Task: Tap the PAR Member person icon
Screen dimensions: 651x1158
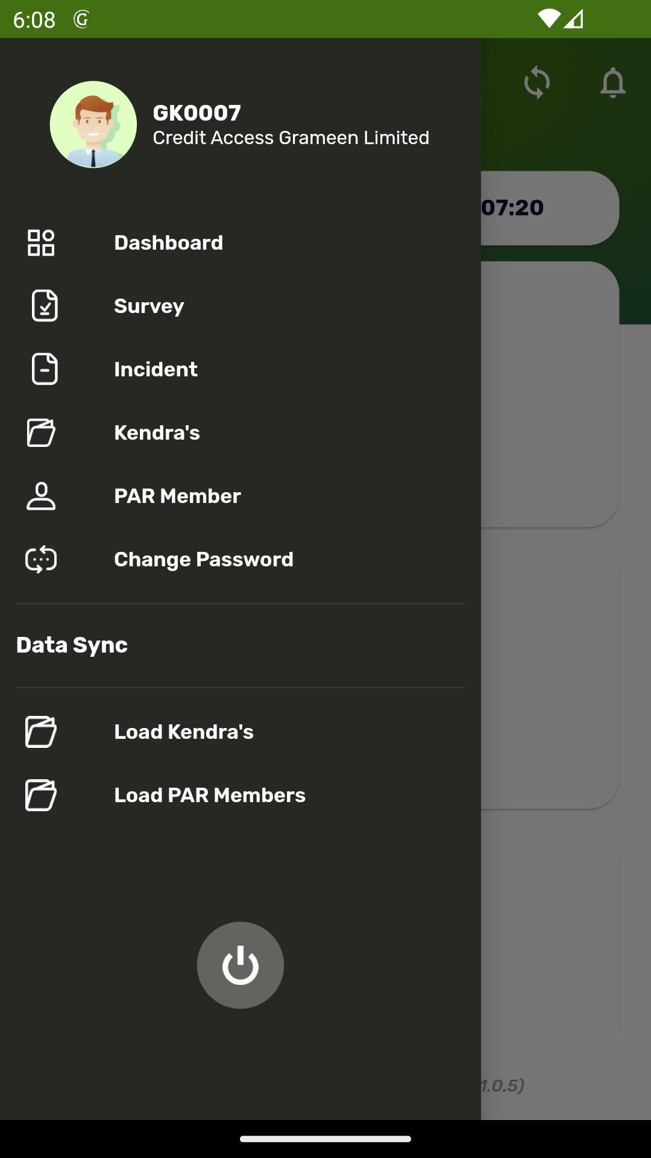Action: (x=41, y=496)
